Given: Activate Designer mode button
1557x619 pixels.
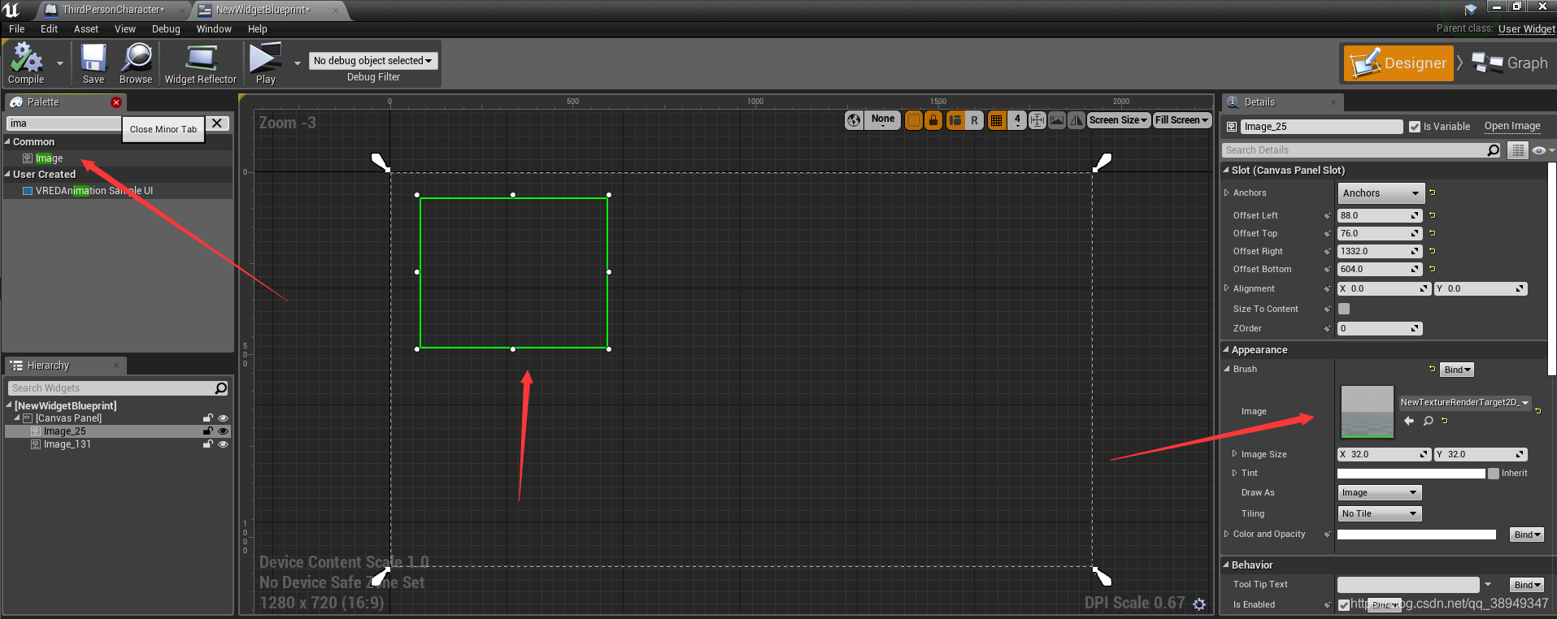Looking at the screenshot, I should pos(1398,63).
